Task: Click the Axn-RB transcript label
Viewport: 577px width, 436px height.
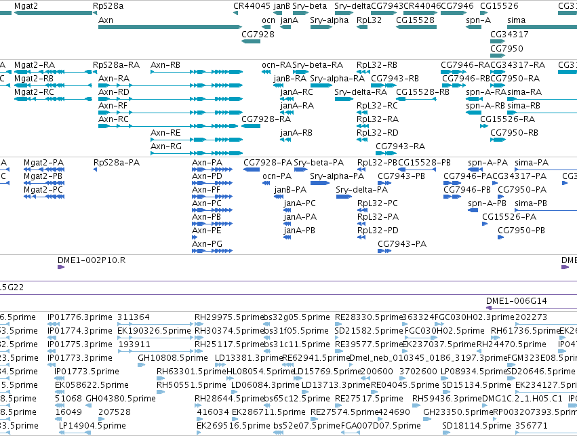Action: point(165,65)
